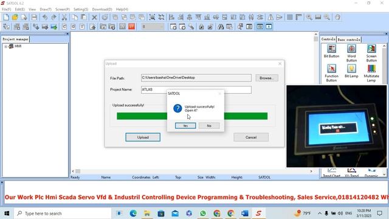The height and width of the screenshot is (219, 389).
Task: Click canvas horizontal scrollbar left arrow
Action: [x=73, y=172]
